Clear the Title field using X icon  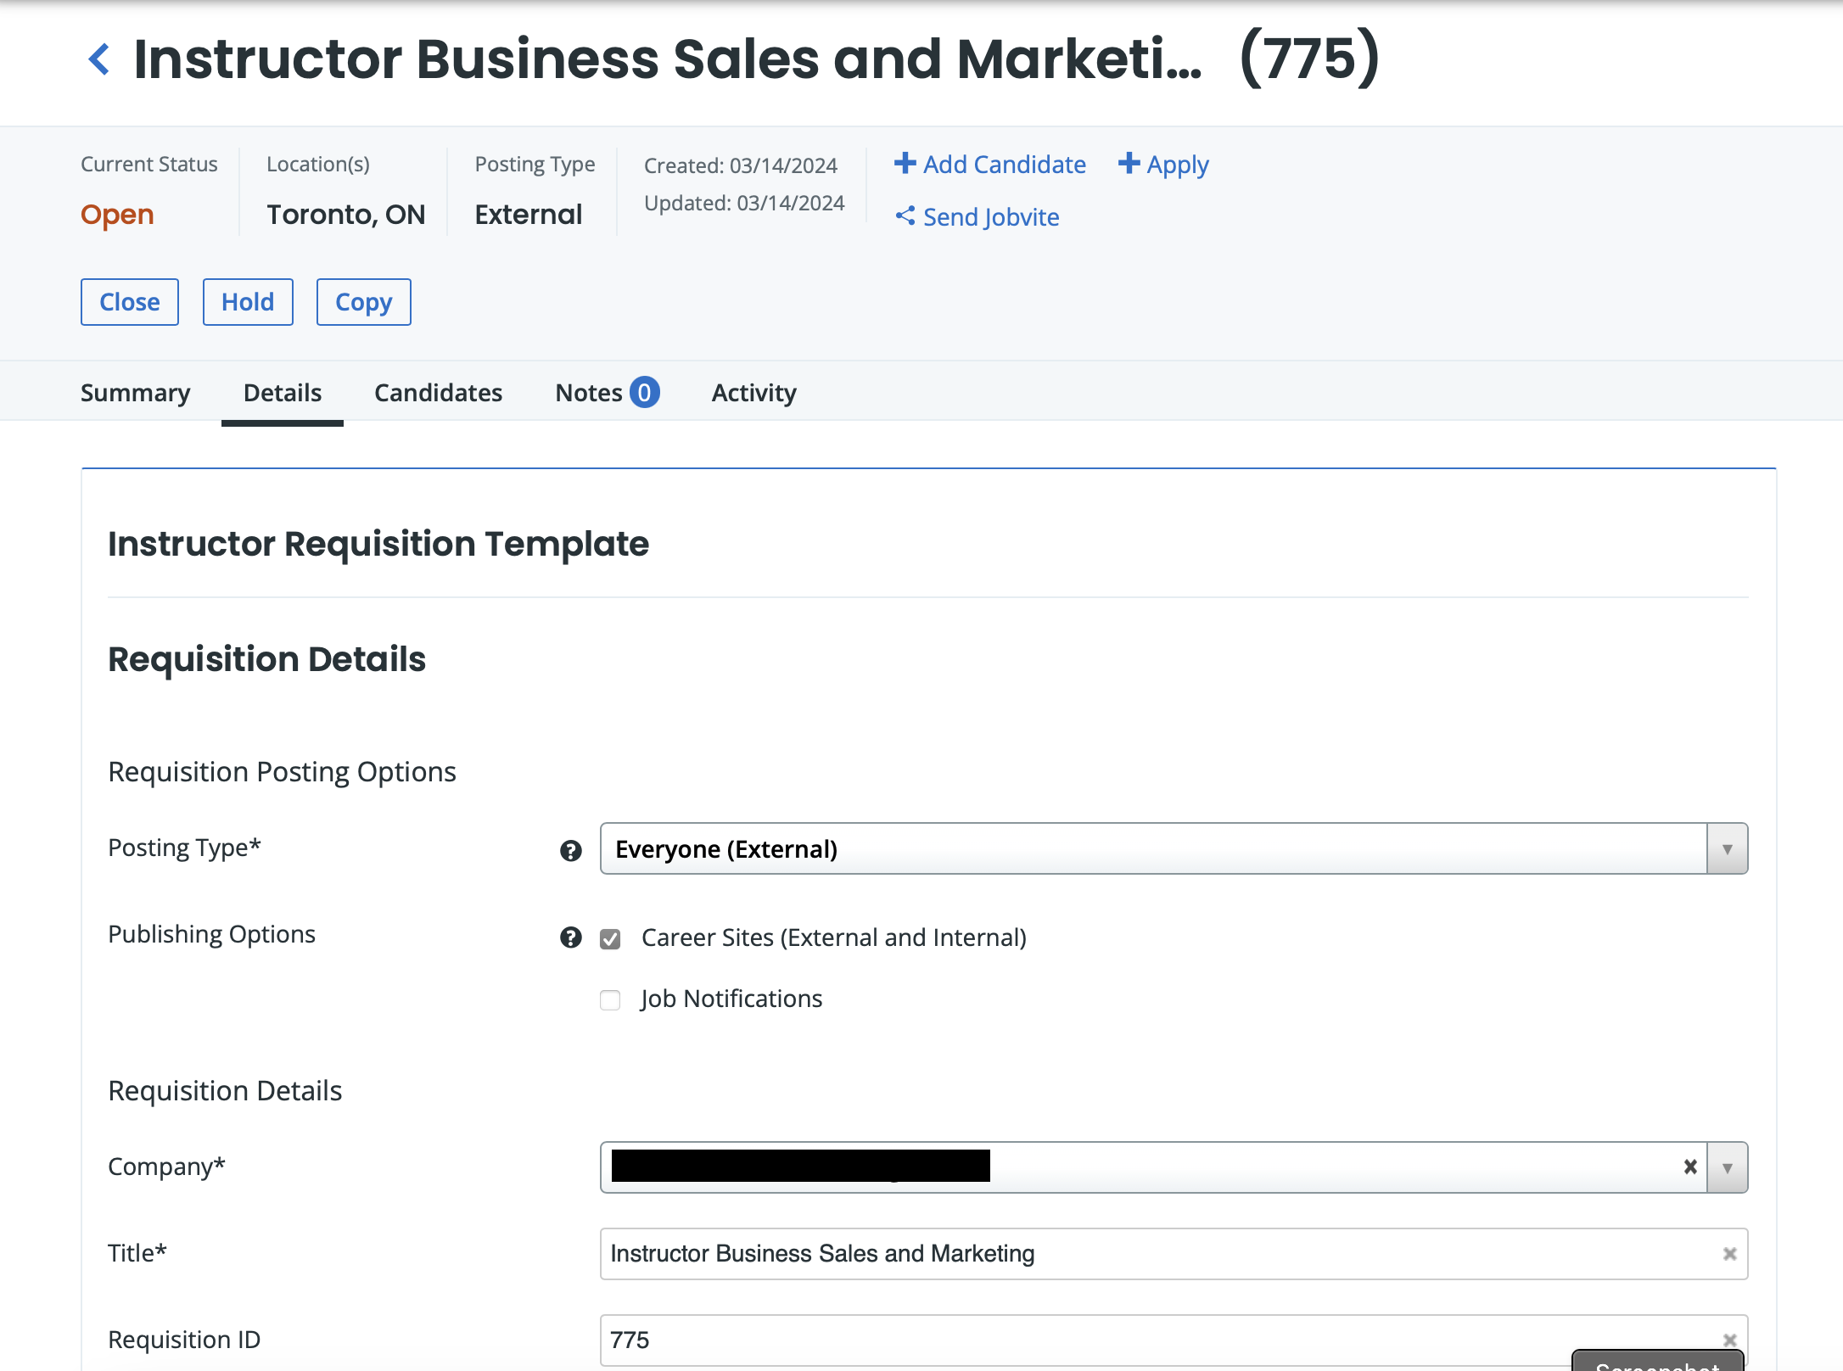tap(1729, 1254)
